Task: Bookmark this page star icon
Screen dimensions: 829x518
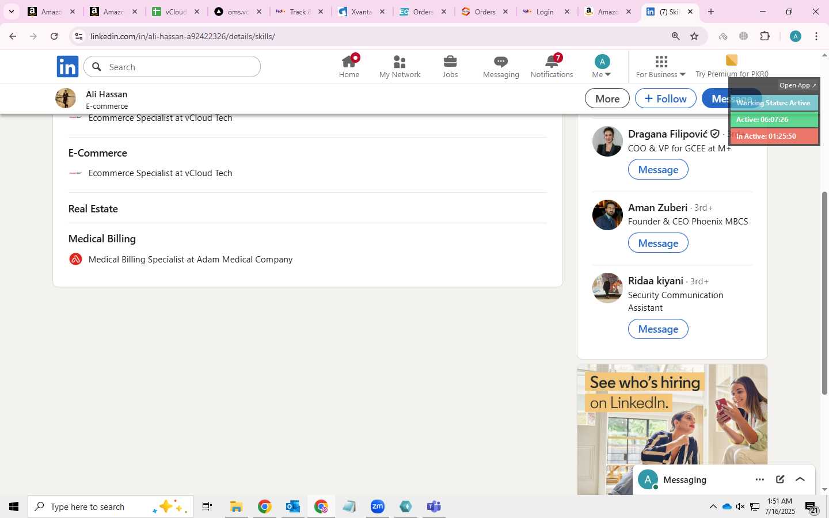Action: [694, 36]
